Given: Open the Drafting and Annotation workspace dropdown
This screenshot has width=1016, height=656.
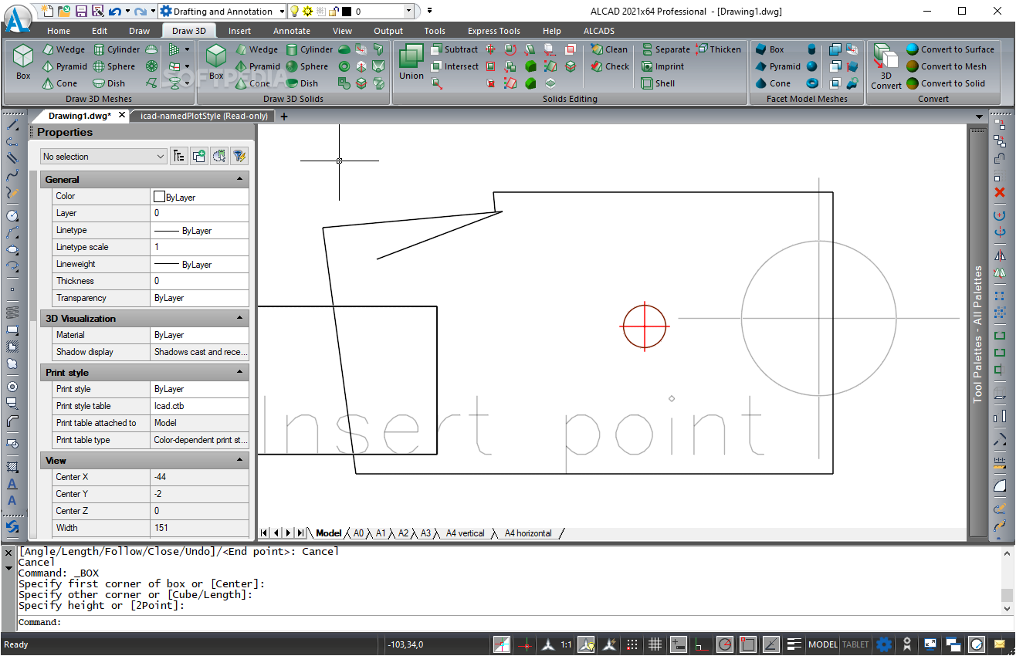Looking at the screenshot, I should [x=282, y=12].
